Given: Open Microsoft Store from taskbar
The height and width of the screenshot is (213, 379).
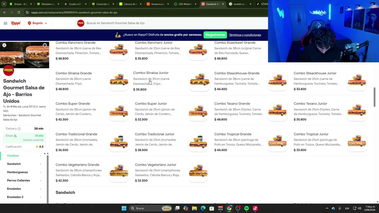Looking at the screenshot, I should pos(212,208).
